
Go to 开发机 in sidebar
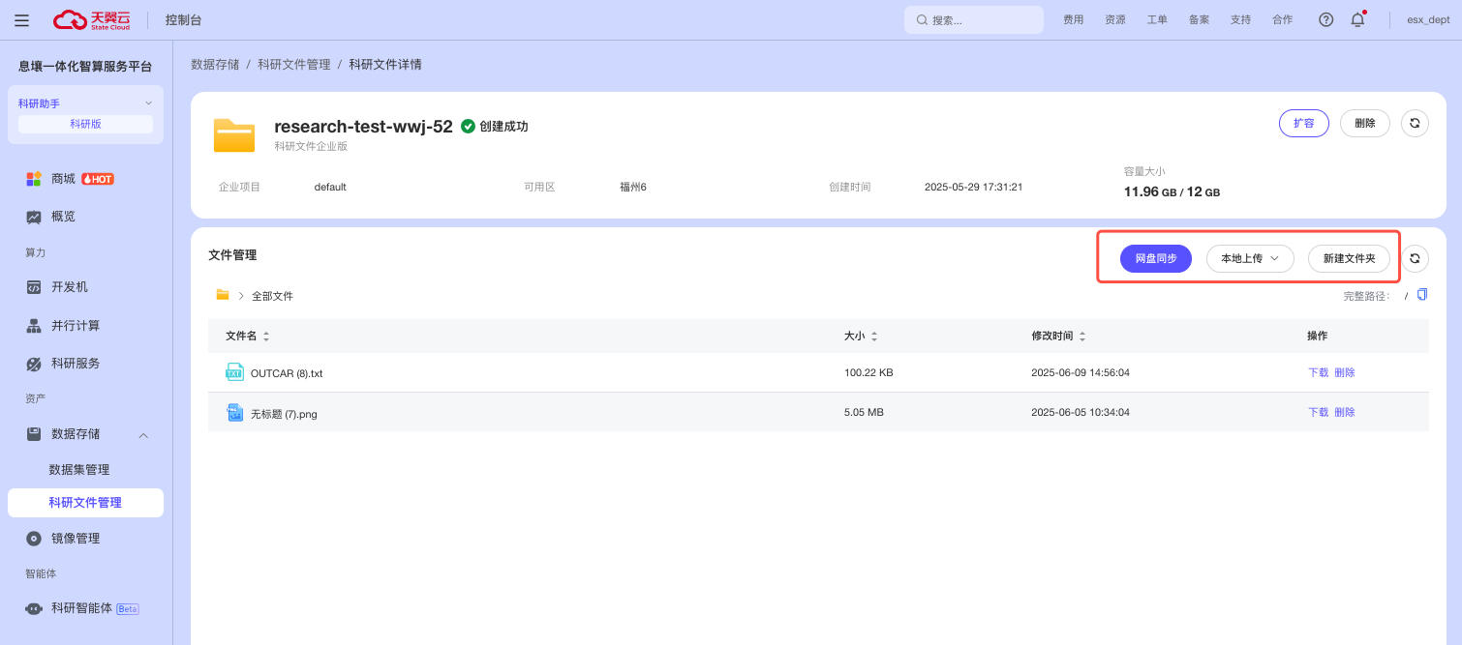click(70, 287)
